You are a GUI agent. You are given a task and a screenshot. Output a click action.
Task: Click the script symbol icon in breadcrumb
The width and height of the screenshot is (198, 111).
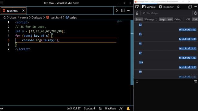point(67,17)
